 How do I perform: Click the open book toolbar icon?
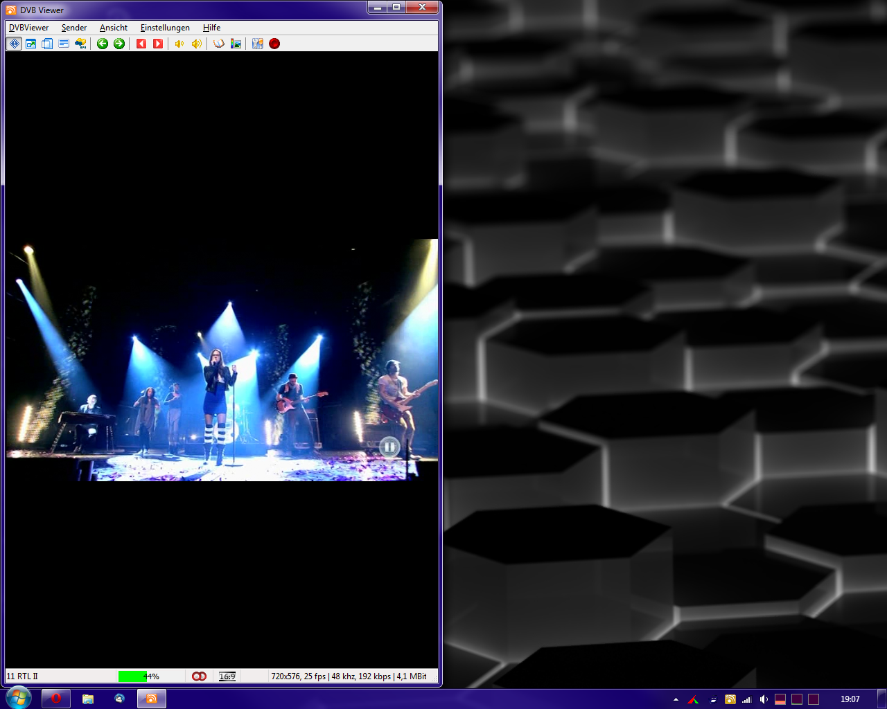pos(219,44)
